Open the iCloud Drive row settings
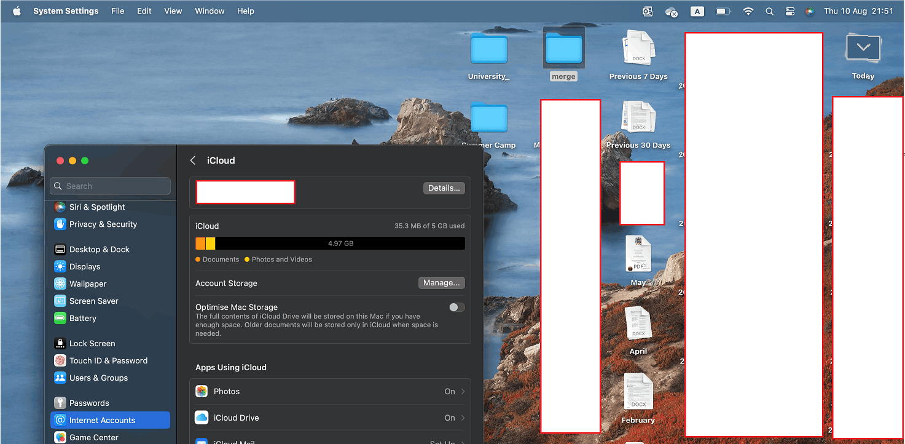 [x=331, y=418]
